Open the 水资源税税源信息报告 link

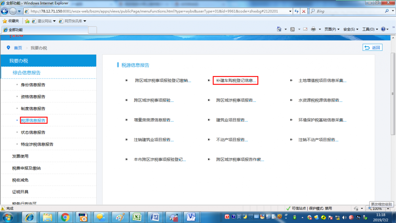(320, 100)
